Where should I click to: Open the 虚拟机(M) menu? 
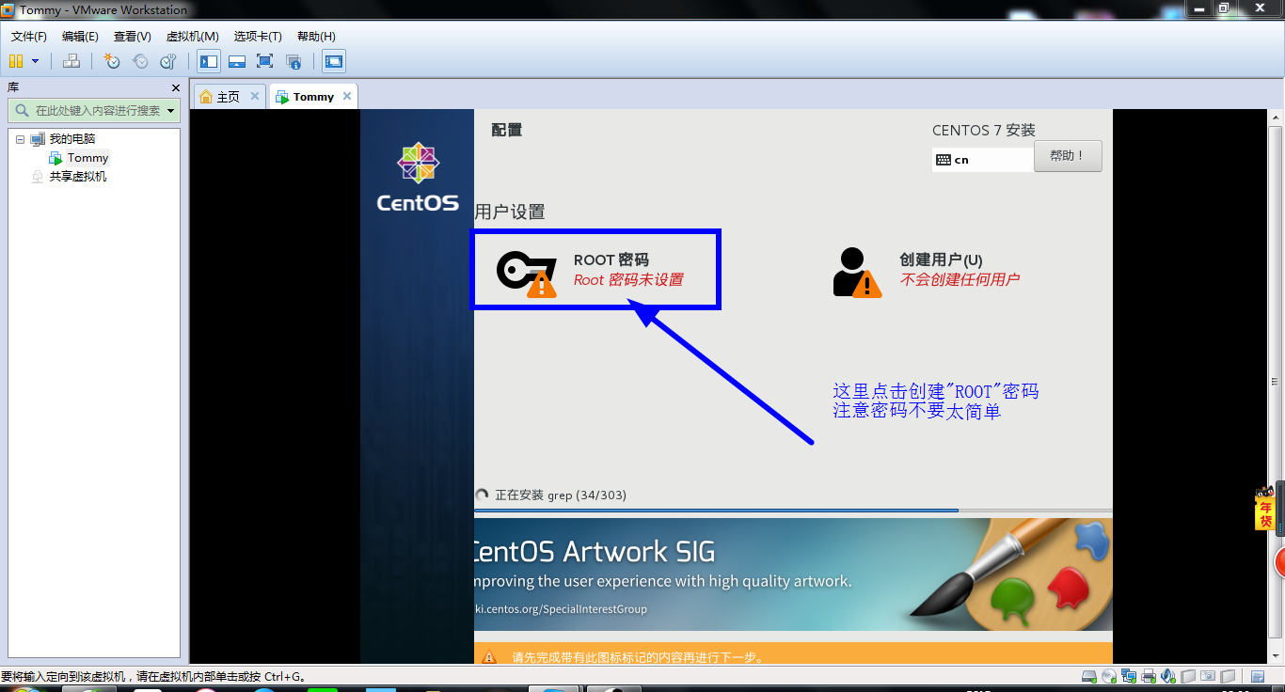[192, 37]
